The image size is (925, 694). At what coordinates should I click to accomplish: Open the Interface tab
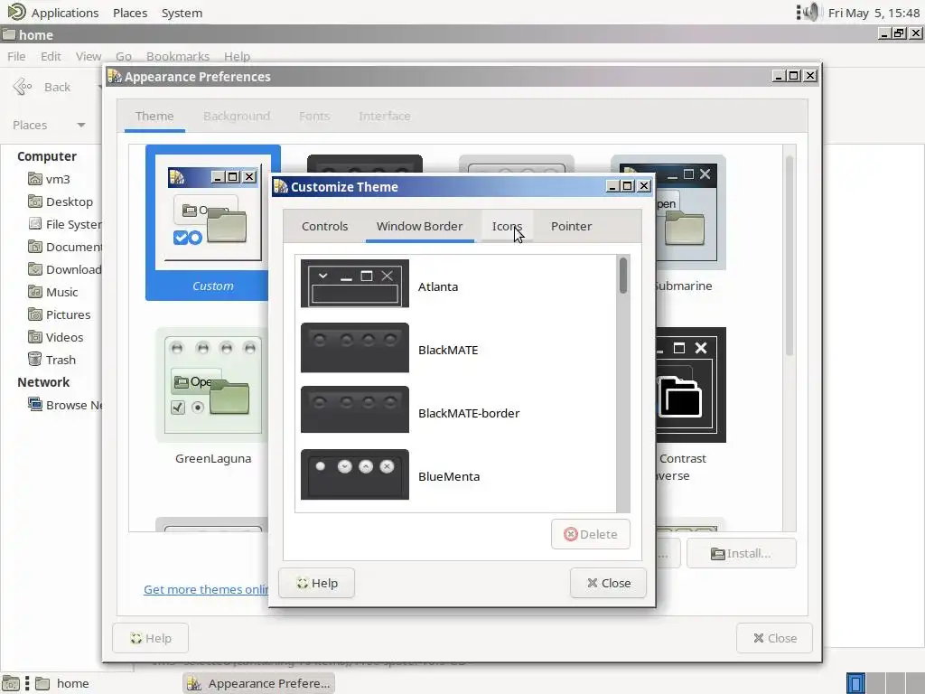[384, 116]
